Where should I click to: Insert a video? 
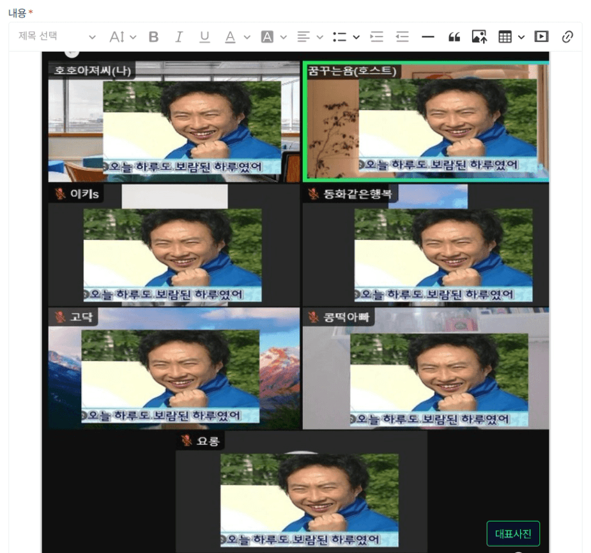click(541, 36)
